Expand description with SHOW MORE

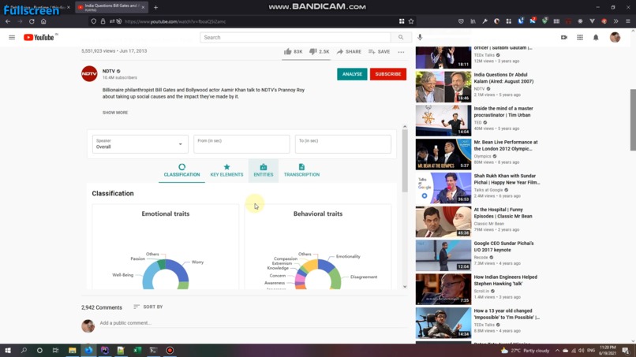115,113
